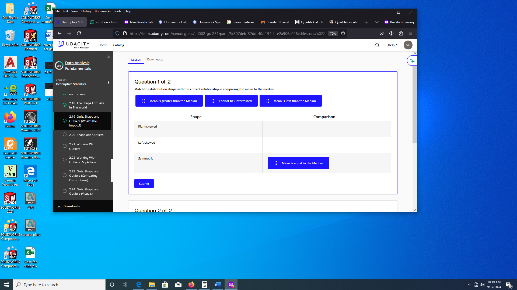Click the Windows search box
Viewport: 517px width, 290px height.
point(59,285)
